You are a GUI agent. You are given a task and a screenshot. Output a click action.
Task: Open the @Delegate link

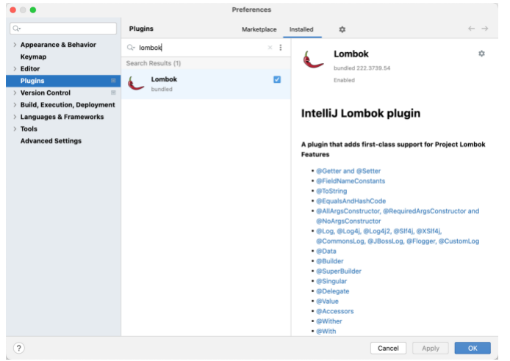point(333,291)
